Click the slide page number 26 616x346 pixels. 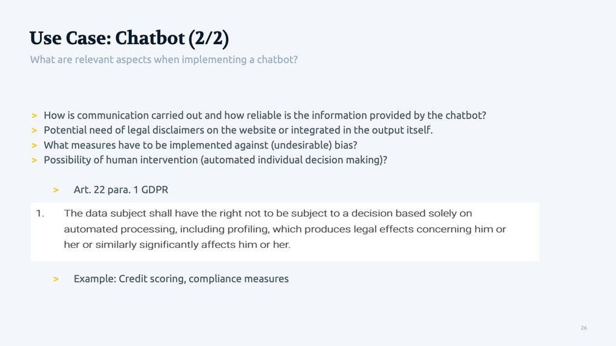[584, 328]
